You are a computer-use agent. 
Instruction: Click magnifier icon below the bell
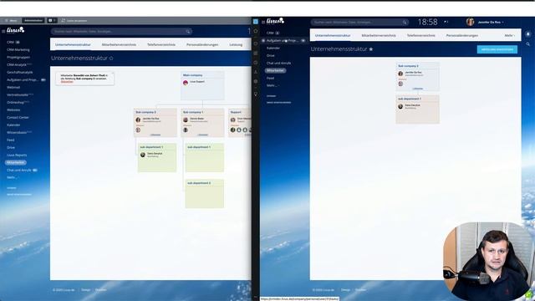pyautogui.click(x=527, y=44)
